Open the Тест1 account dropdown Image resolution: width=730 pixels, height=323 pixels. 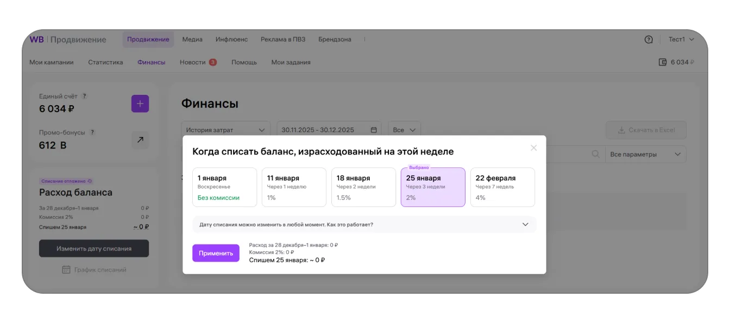tap(681, 40)
